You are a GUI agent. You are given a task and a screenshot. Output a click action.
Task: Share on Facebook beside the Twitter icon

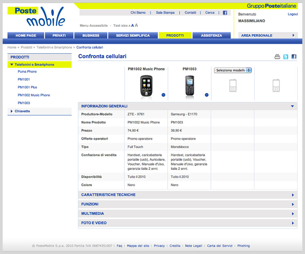[294, 57]
